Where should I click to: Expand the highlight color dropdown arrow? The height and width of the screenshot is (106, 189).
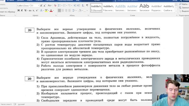pos(48,11)
